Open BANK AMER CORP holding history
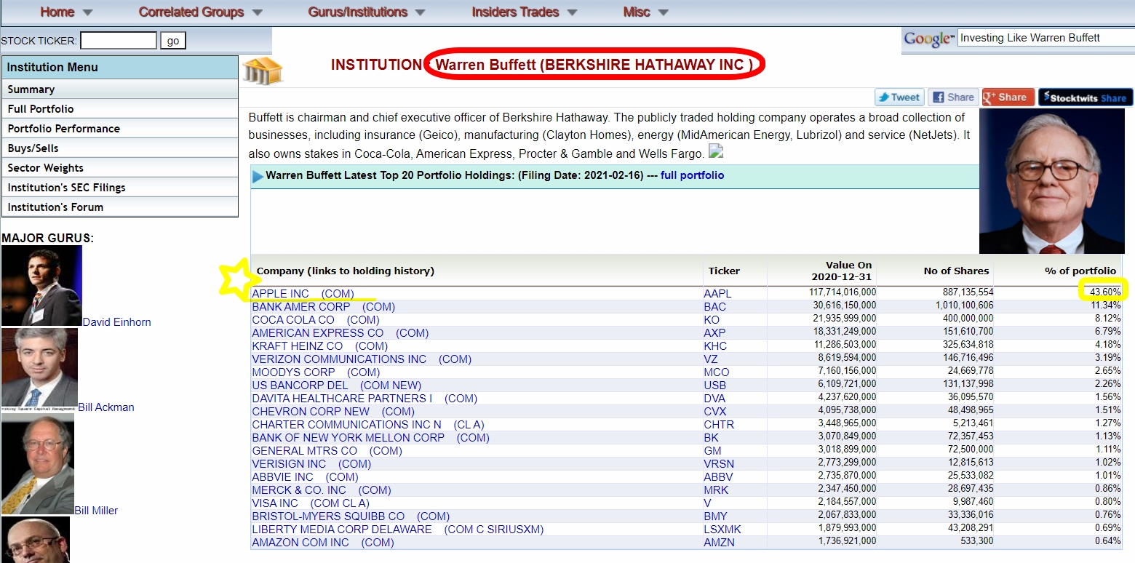This screenshot has height=563, width=1135. pos(323,307)
